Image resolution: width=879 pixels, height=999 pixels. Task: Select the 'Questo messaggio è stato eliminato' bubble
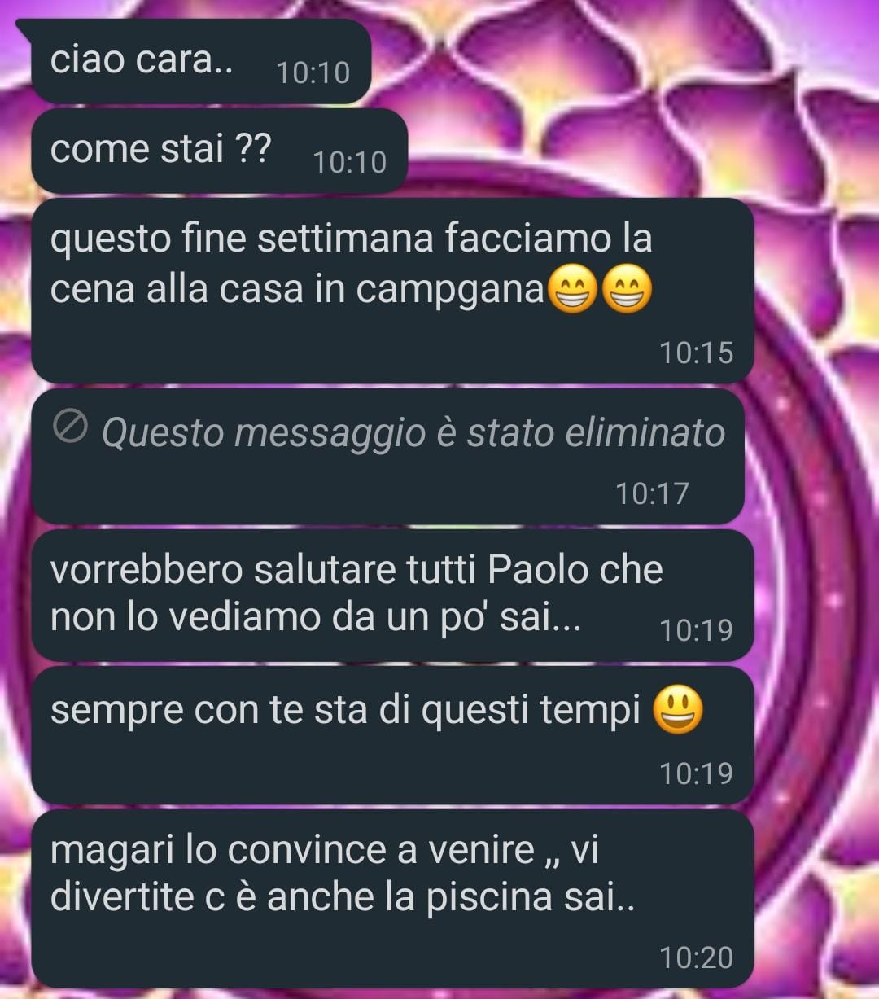(x=387, y=456)
